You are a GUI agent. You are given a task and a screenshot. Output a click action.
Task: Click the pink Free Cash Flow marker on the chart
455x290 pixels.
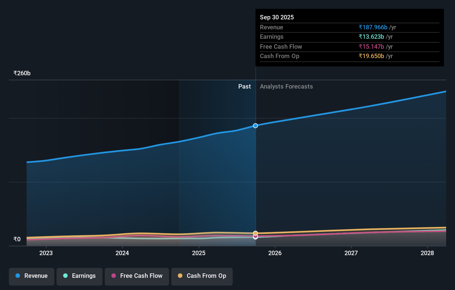255,237
